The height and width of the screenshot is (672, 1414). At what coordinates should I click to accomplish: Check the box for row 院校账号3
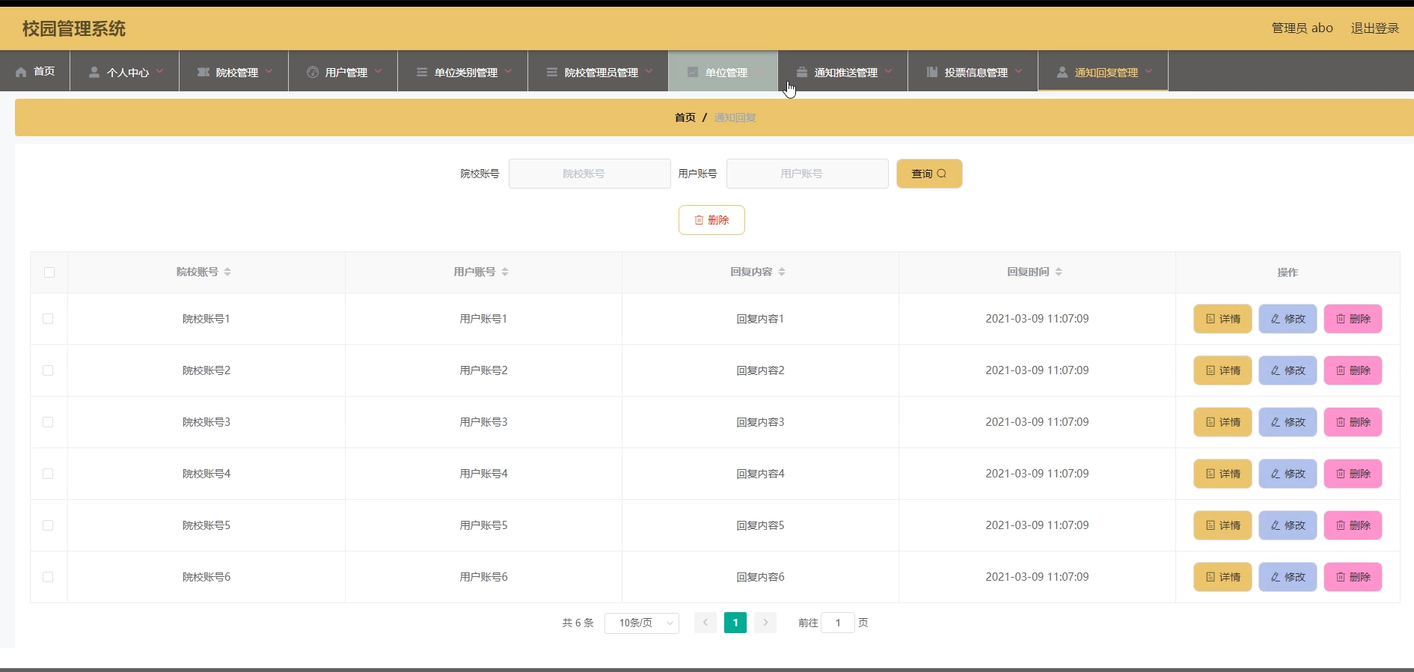point(48,422)
